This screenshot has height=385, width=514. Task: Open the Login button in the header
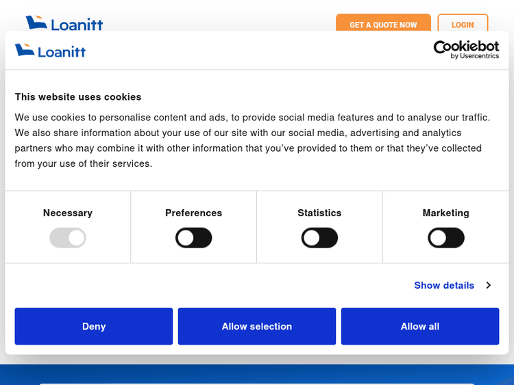[463, 25]
